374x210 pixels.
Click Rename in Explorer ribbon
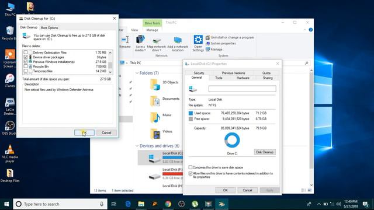[125, 43]
